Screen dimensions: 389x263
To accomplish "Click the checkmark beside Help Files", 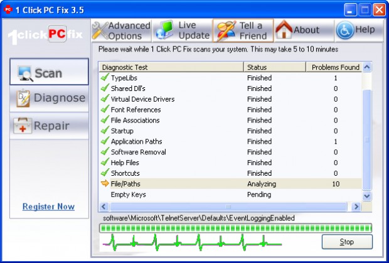I will tap(105, 162).
